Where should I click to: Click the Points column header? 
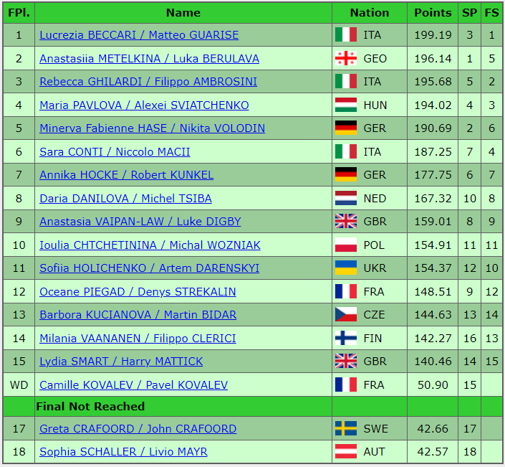pyautogui.click(x=433, y=12)
